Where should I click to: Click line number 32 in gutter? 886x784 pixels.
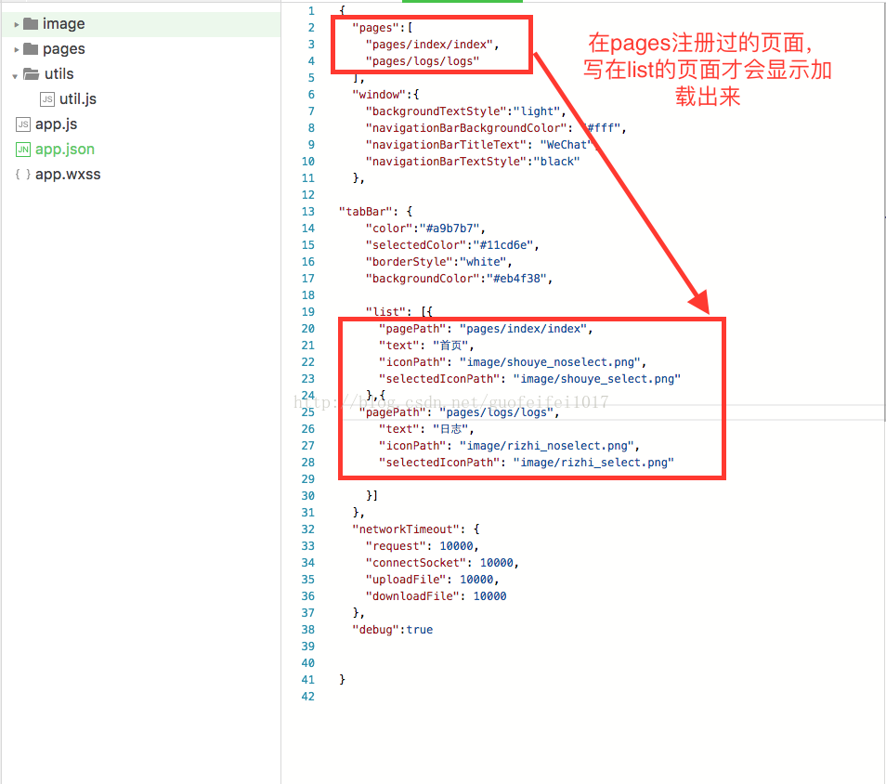308,529
